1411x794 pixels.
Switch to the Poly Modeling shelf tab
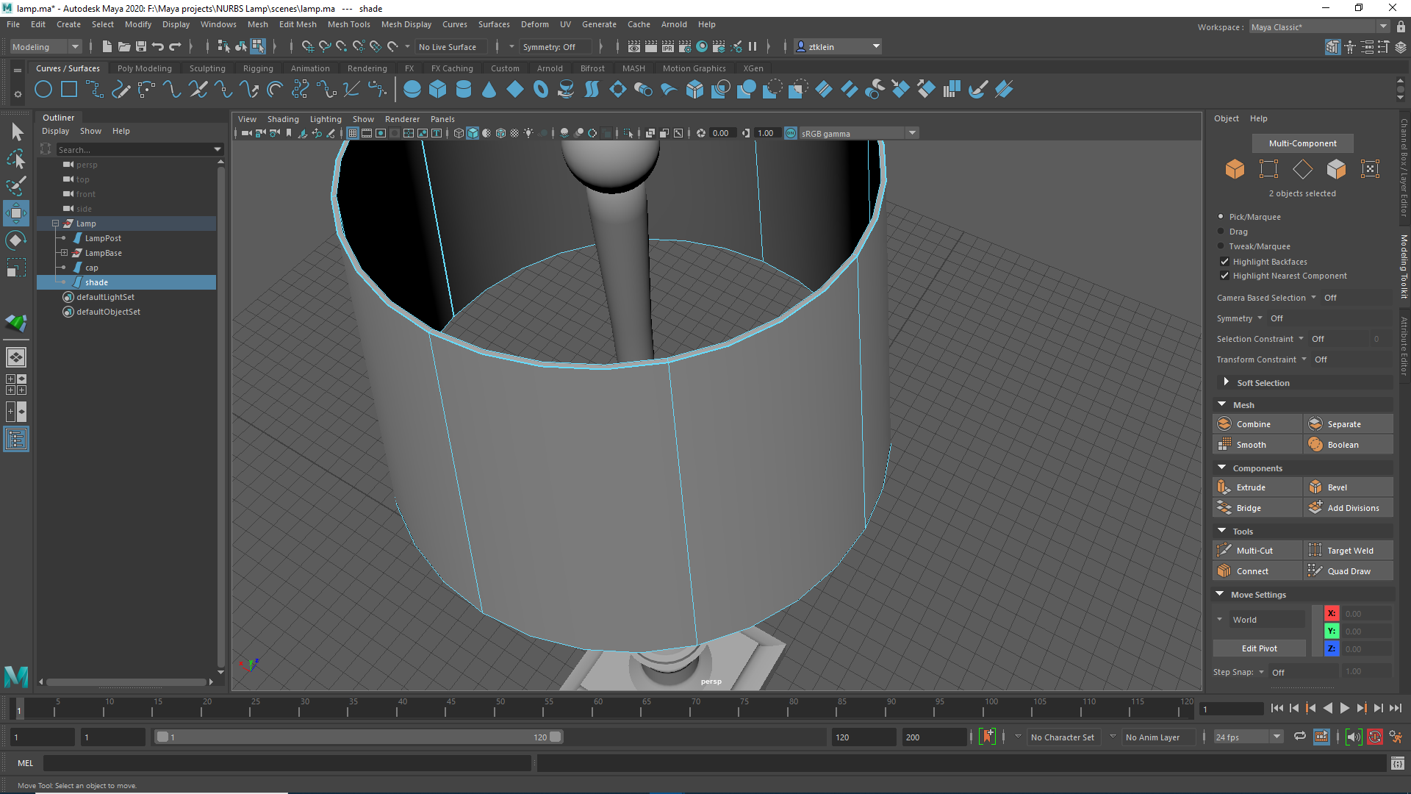click(144, 68)
